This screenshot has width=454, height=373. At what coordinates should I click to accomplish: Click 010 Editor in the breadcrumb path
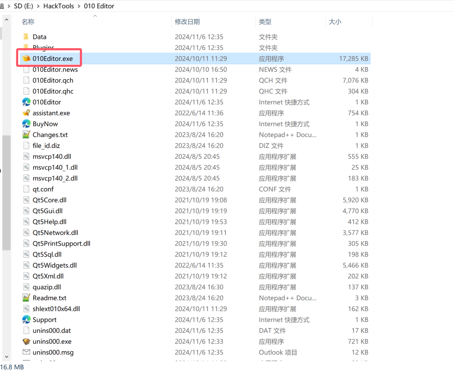coord(99,6)
